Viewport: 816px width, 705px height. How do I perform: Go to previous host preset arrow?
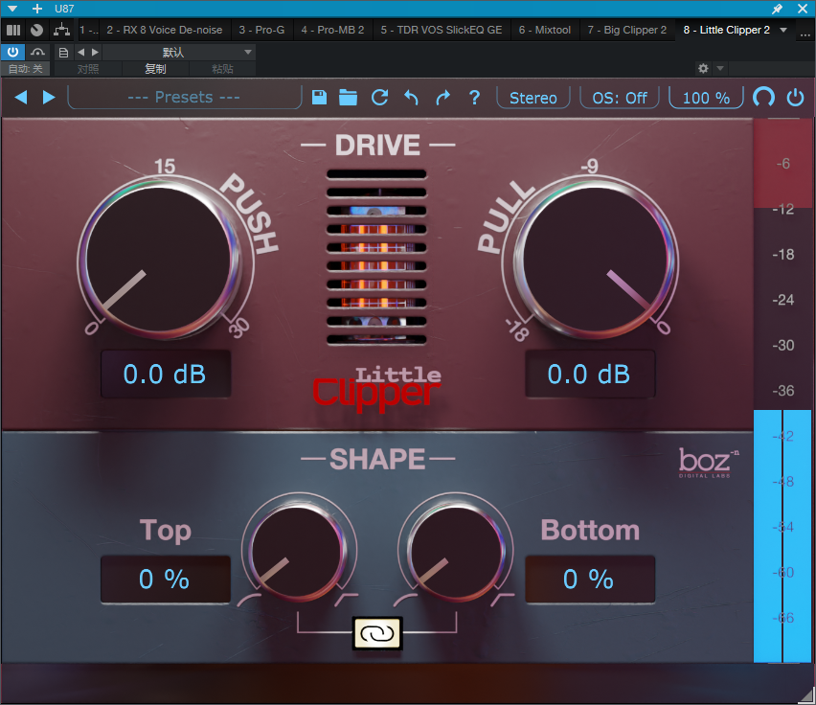click(80, 52)
